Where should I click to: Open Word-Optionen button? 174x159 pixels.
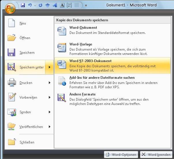(x=121, y=154)
